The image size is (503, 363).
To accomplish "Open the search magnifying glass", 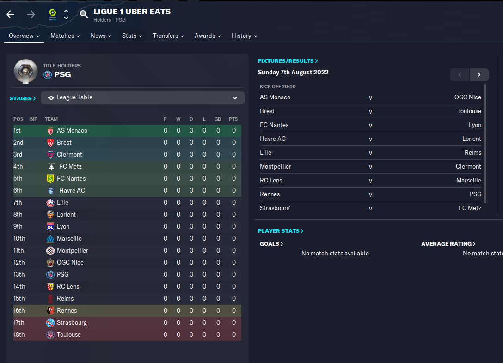I will 84,14.
